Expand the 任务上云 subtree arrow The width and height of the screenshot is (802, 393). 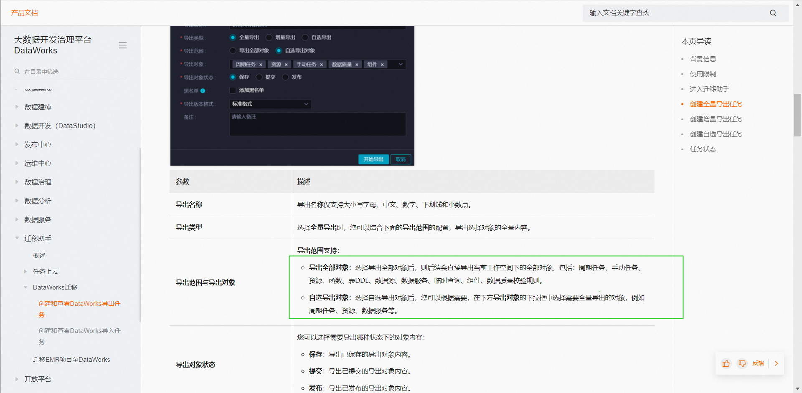point(25,271)
